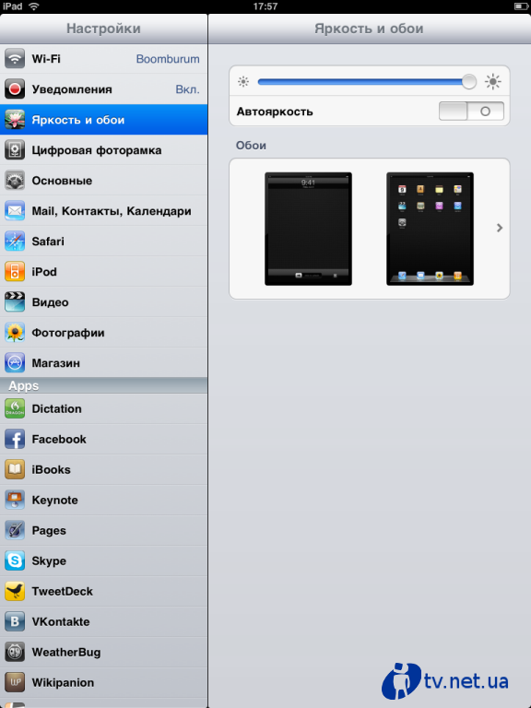Open Основные settings section
This screenshot has width=531, height=708.
(x=104, y=181)
